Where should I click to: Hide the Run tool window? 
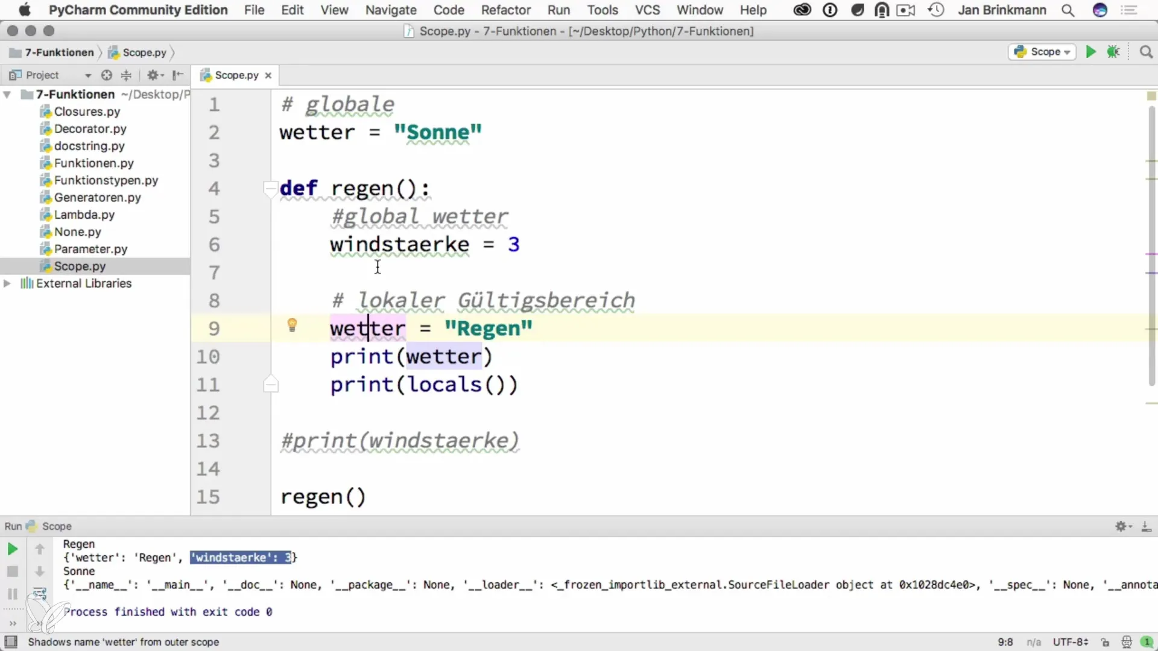(1147, 526)
